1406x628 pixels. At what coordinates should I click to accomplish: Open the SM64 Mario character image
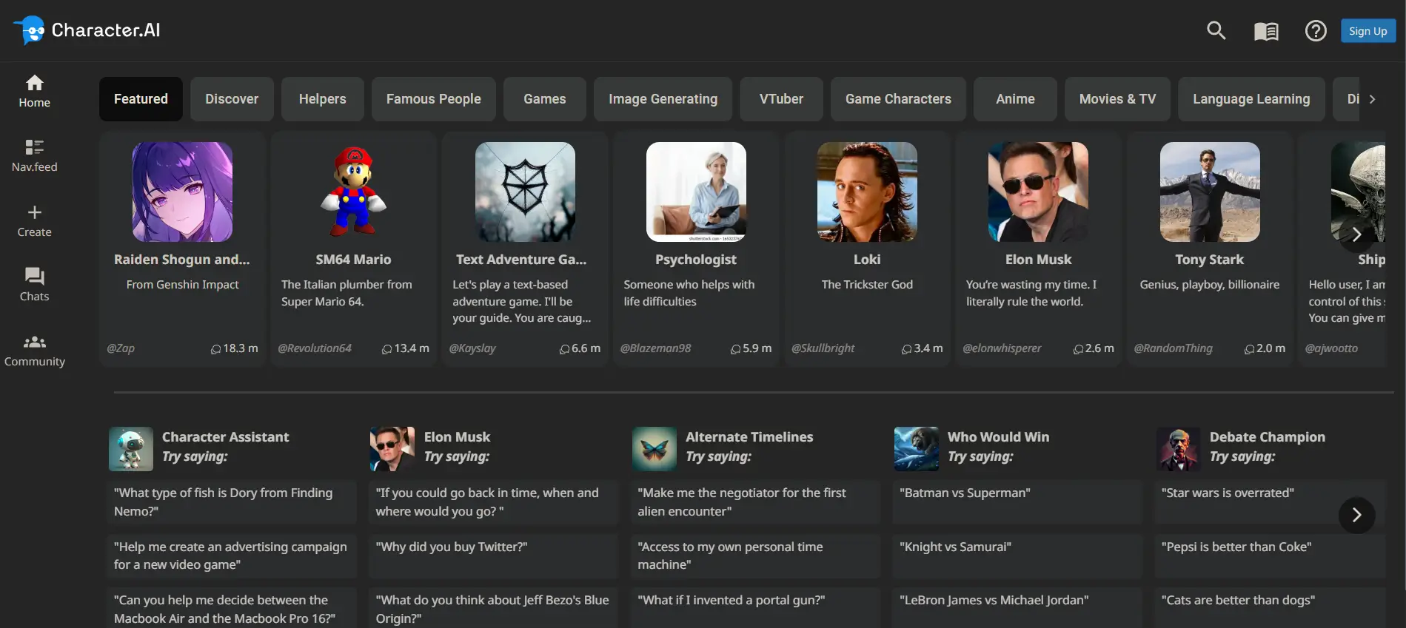tap(353, 192)
